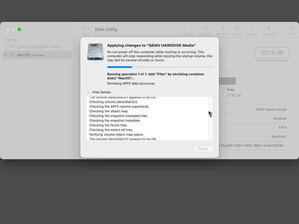Open the Partition toolbar icon

pyautogui.click(x=222, y=28)
